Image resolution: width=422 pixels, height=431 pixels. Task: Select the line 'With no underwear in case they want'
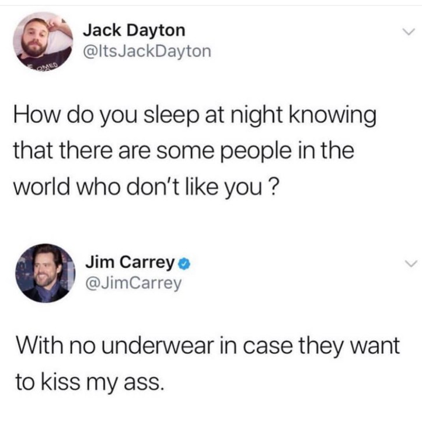point(208,346)
